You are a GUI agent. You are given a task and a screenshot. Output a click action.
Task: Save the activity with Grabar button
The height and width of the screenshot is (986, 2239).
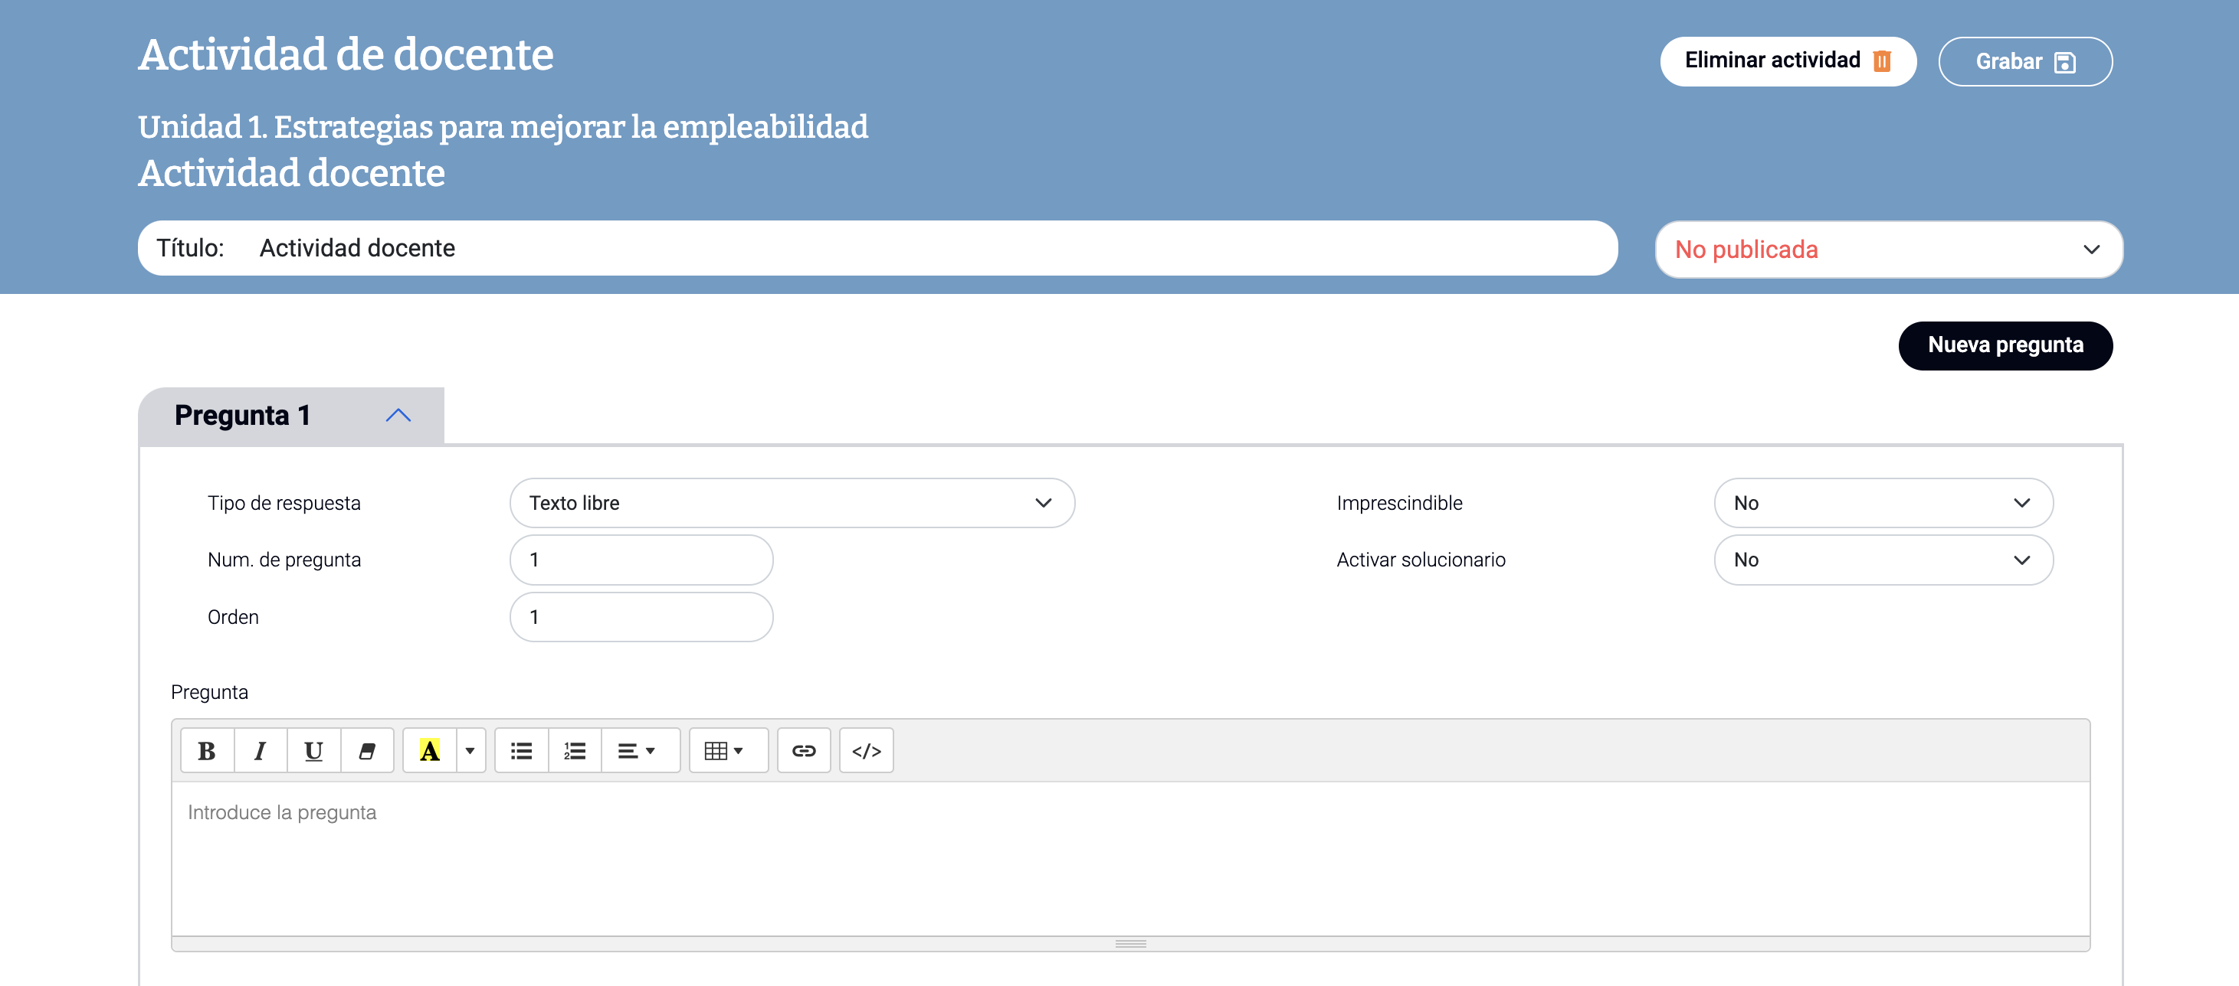2024,62
